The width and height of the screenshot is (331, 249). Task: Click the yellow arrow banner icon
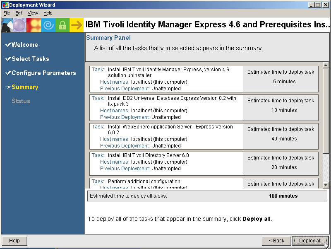tap(77, 25)
